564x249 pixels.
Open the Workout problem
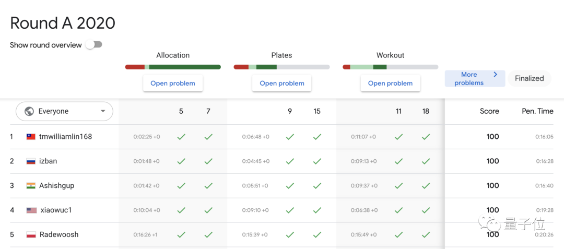[x=390, y=83]
